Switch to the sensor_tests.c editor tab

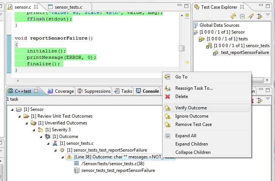pos(68,7)
